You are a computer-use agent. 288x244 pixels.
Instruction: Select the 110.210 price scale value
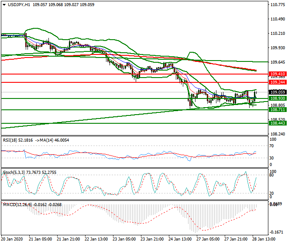click(x=278, y=34)
